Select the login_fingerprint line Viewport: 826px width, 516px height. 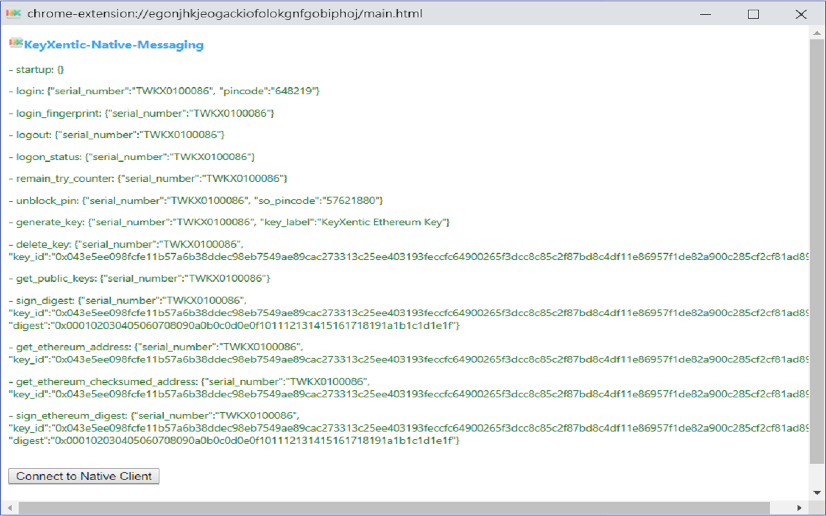pyautogui.click(x=142, y=113)
